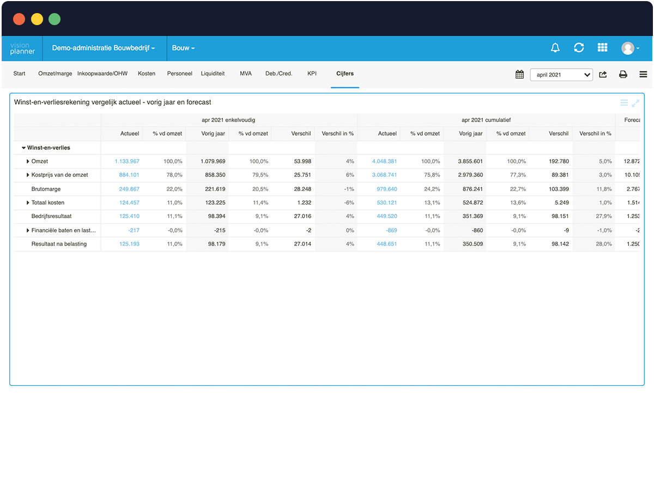Screen dimensions: 654x491
Task: Click cumulative Kostprijs value 3.068.741
Action: (x=385, y=175)
